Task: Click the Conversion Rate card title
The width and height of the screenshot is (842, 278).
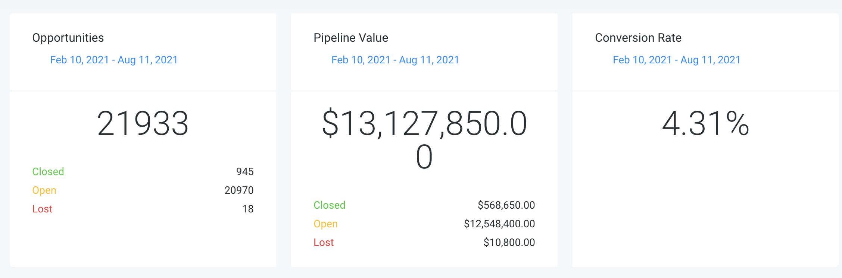Action: [x=638, y=38]
